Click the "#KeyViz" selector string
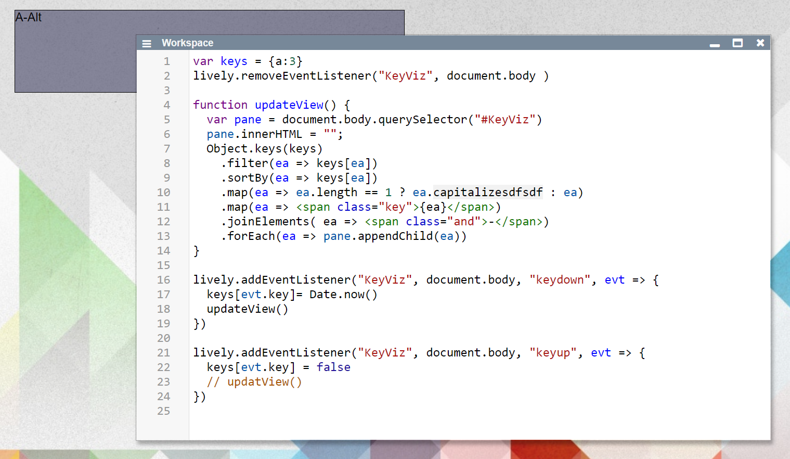 (504, 120)
